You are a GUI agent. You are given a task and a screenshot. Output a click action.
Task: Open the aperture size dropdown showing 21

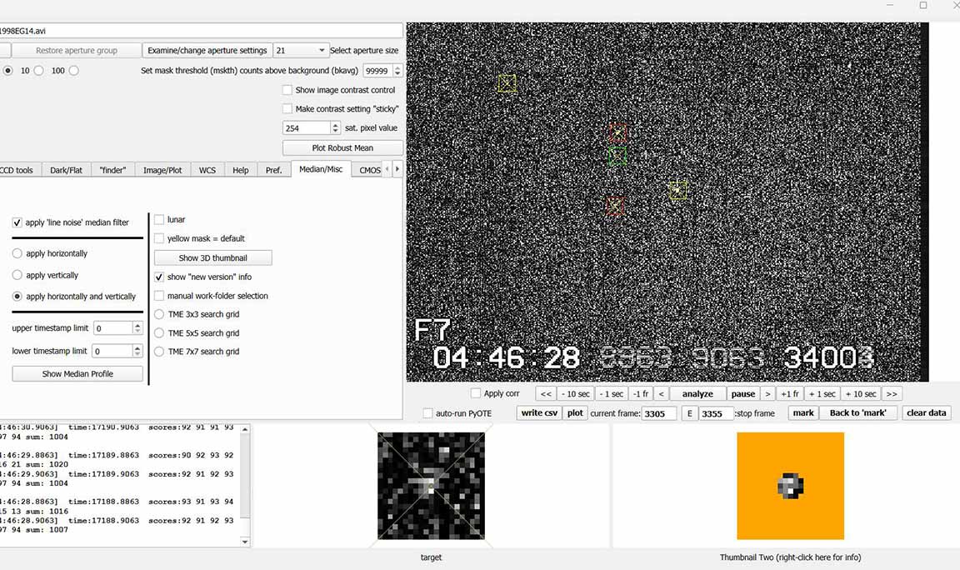(x=300, y=50)
